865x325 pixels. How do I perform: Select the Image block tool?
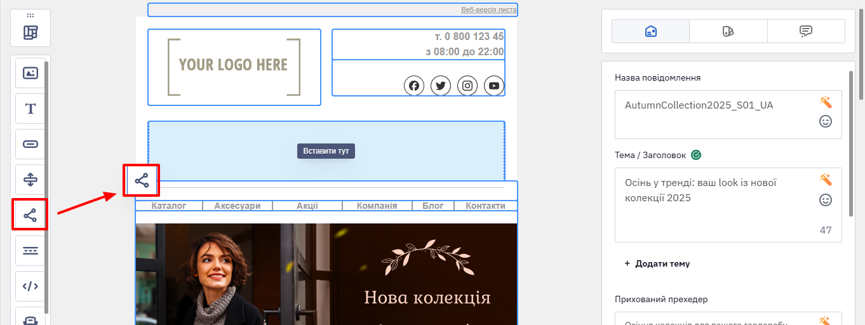coord(30,73)
